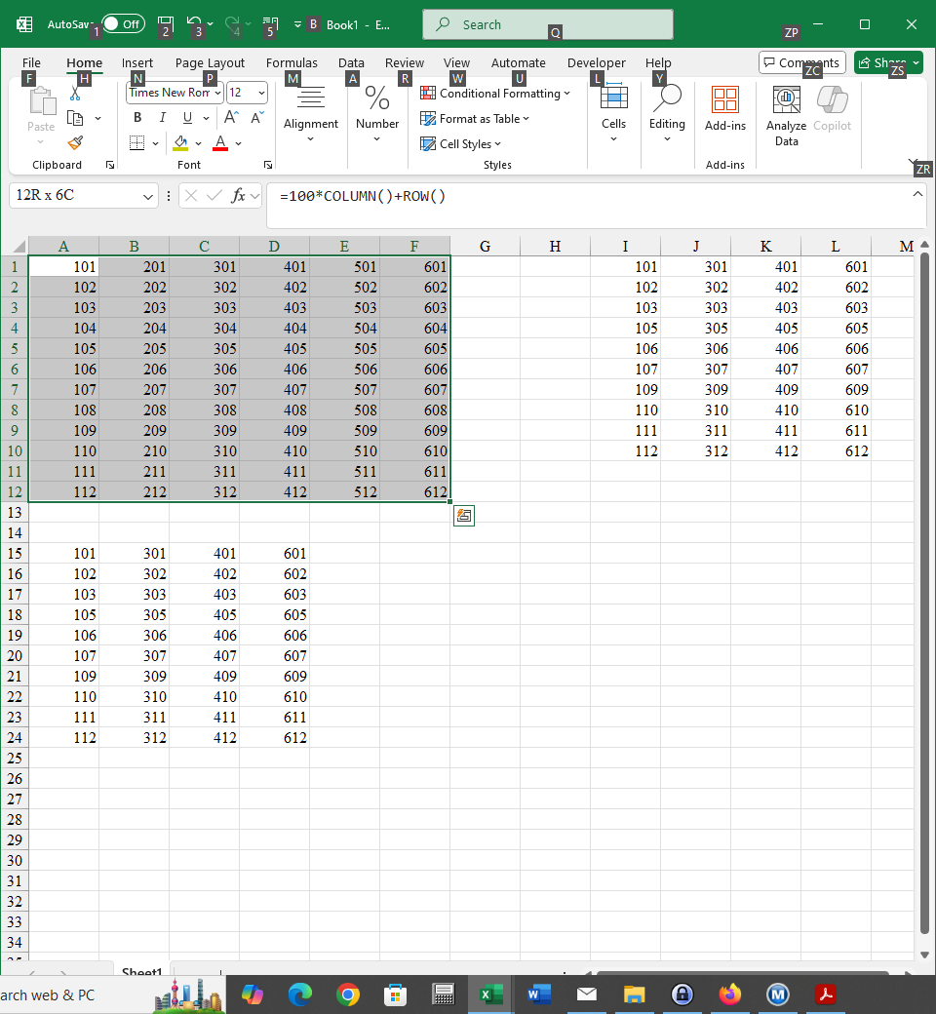936x1014 pixels.
Task: Open the Cells group
Action: 613,114
